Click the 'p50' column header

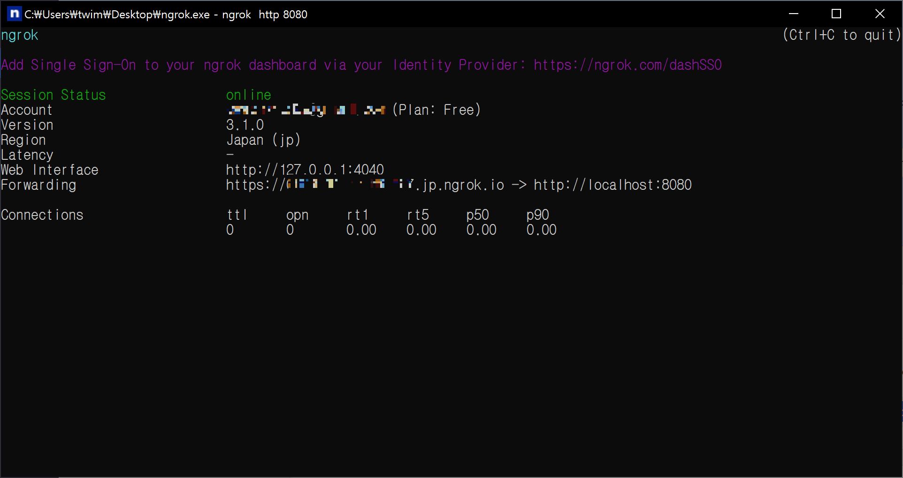(x=478, y=215)
